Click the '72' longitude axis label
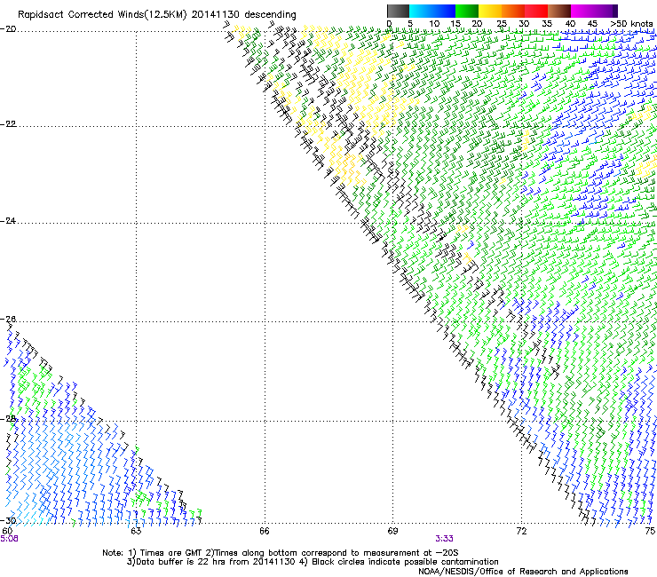The width and height of the screenshot is (657, 577). pyautogui.click(x=521, y=532)
